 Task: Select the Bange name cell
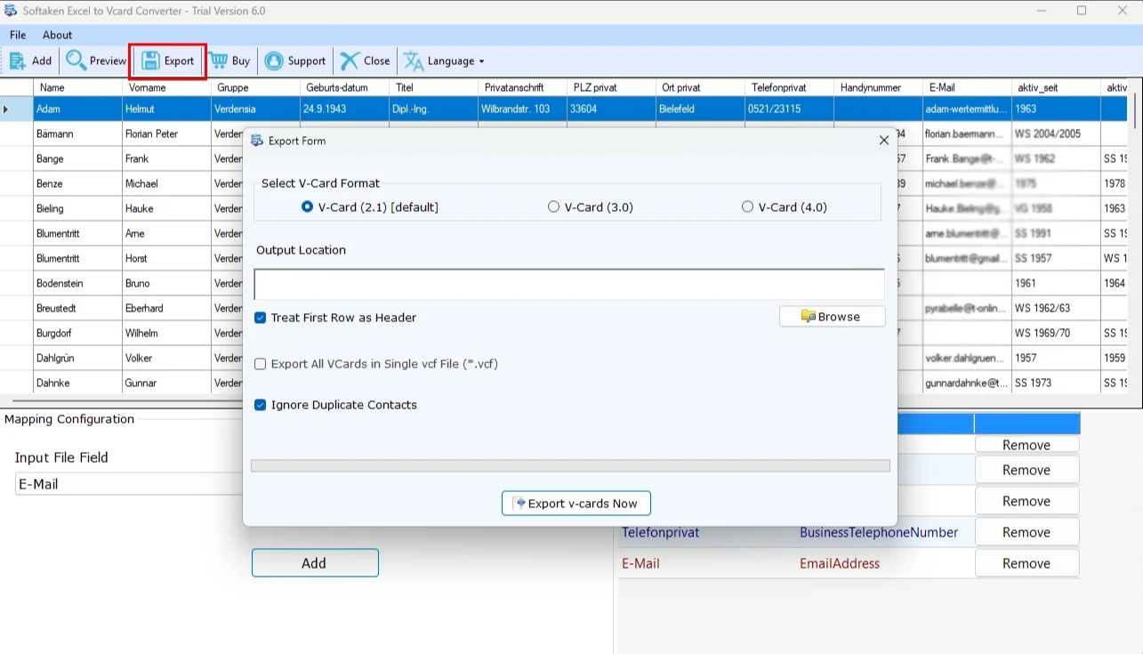tap(77, 158)
